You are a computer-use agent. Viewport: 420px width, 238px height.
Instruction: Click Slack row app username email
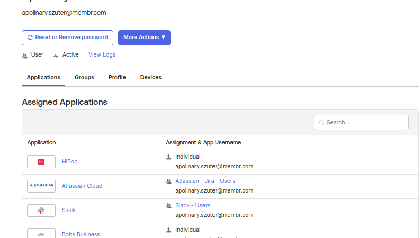(x=215, y=215)
